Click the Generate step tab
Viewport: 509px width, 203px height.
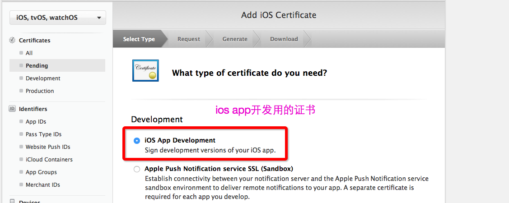tap(235, 39)
